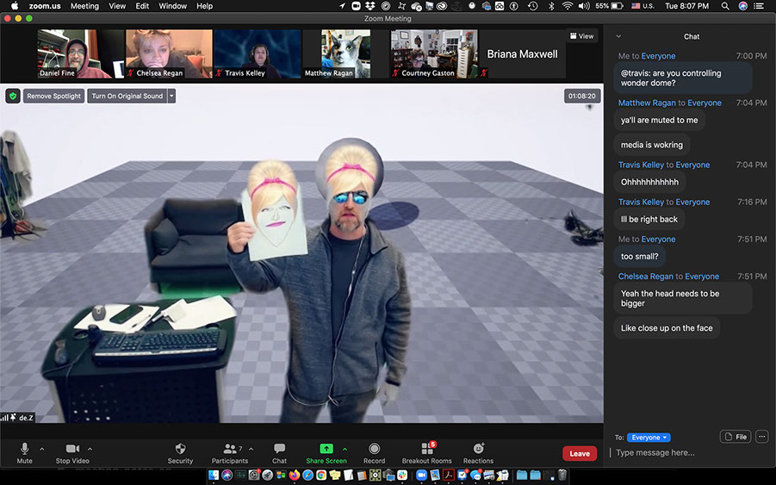Collapse the Chat panel chevron
This screenshot has width=776, height=485.
point(618,37)
